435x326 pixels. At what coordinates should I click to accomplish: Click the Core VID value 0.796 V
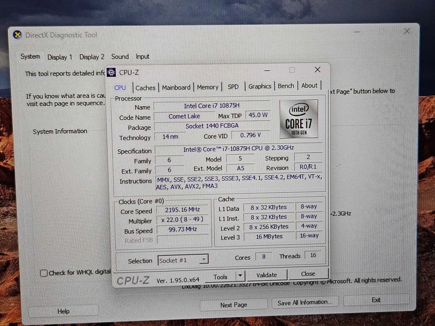250,135
